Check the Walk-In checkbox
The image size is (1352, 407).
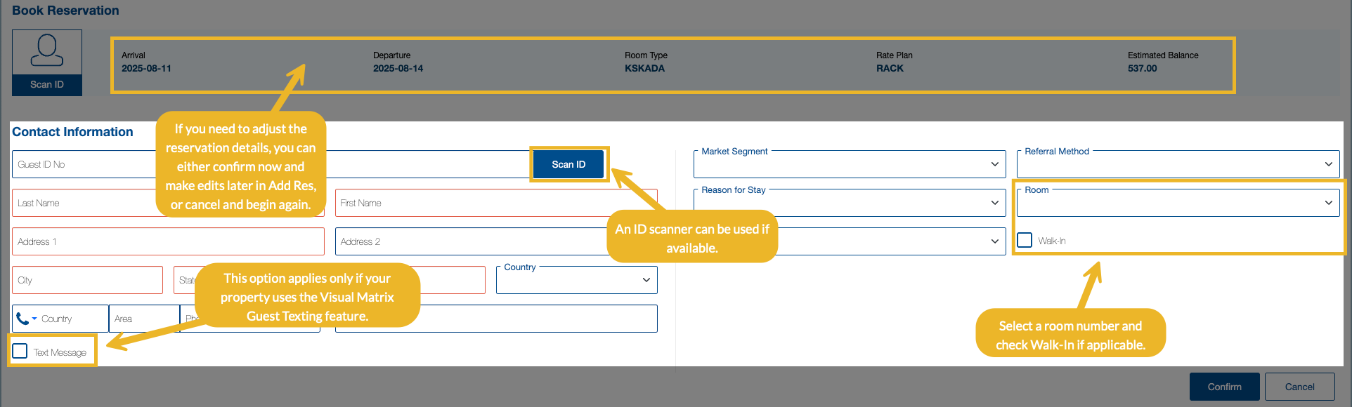point(1025,241)
